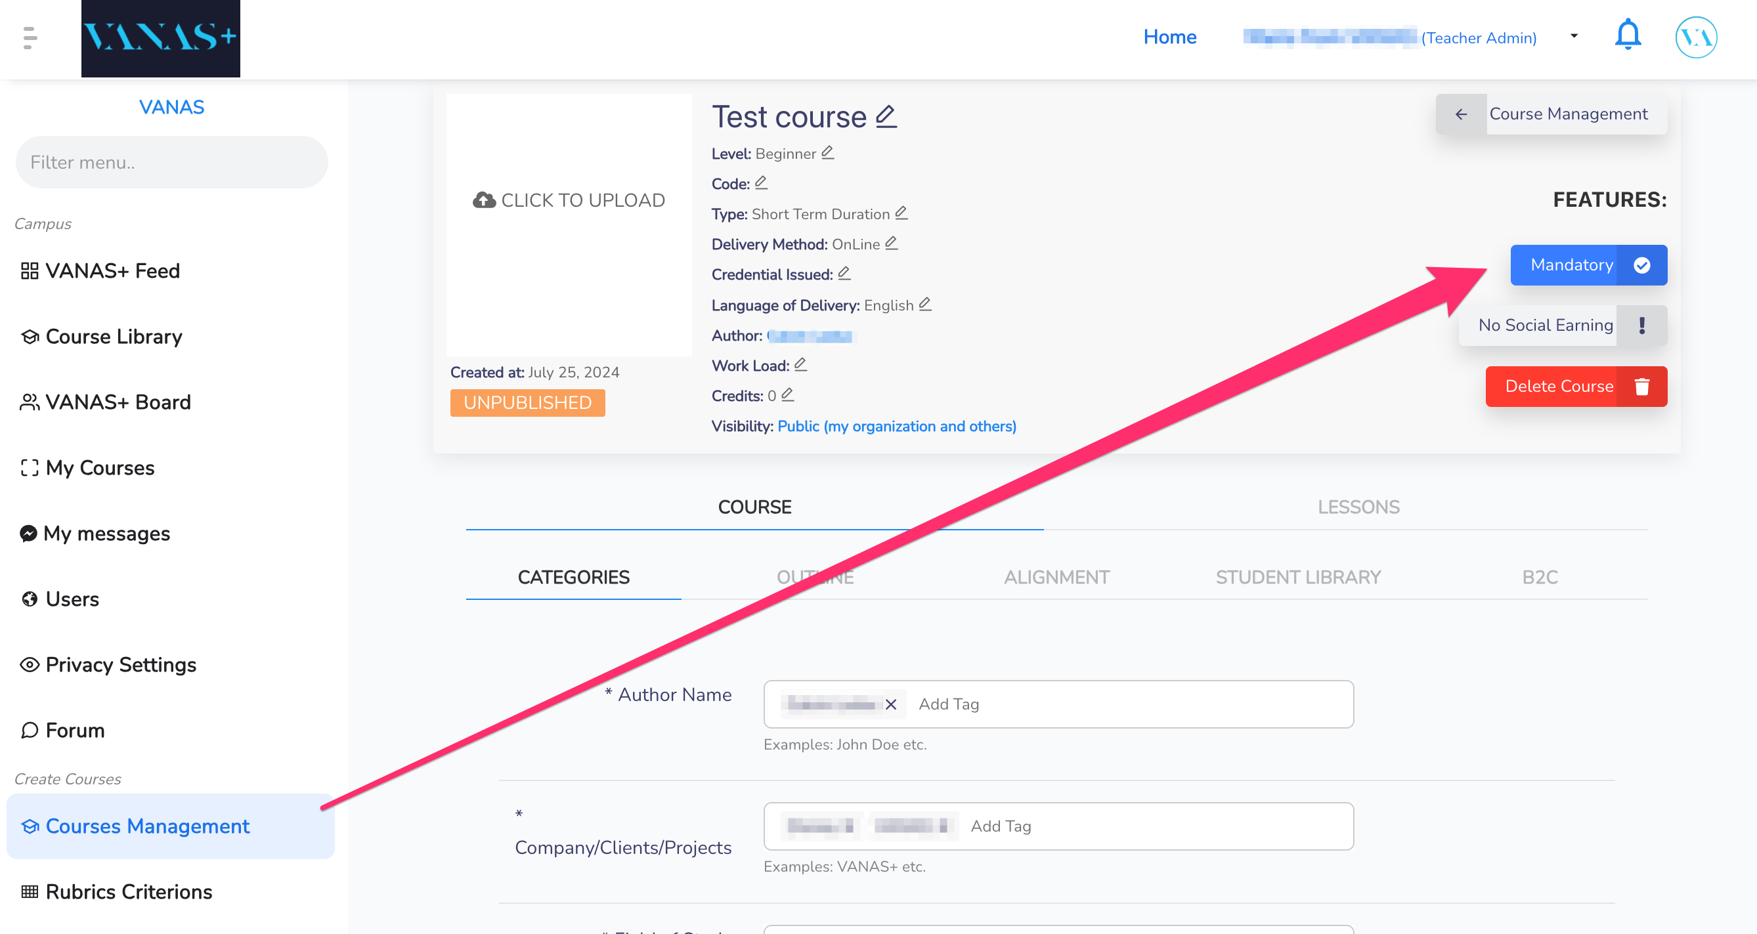Edit Type Short Term Duration selector
Screen dimensions: 1757x934
coord(901,213)
